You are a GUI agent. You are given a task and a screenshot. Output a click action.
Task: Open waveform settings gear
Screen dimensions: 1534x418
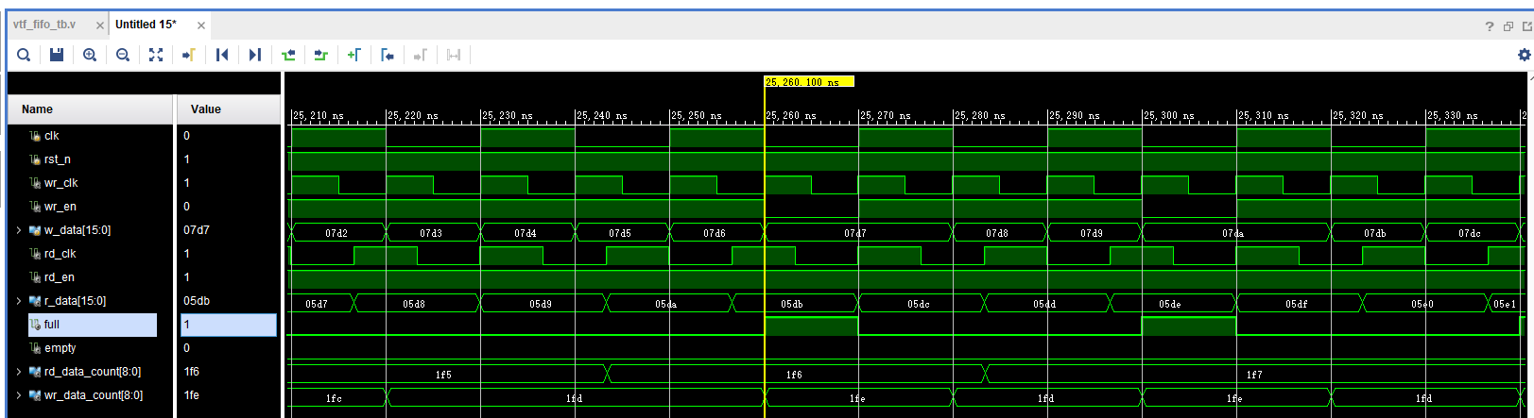1524,55
